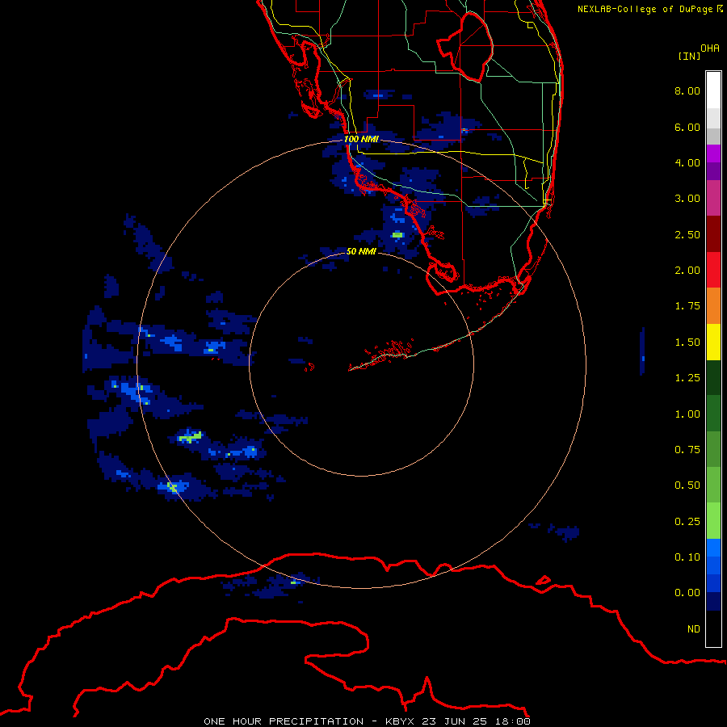727x727 pixels.
Task: Click the 0.50 legend value
Action: pos(687,485)
